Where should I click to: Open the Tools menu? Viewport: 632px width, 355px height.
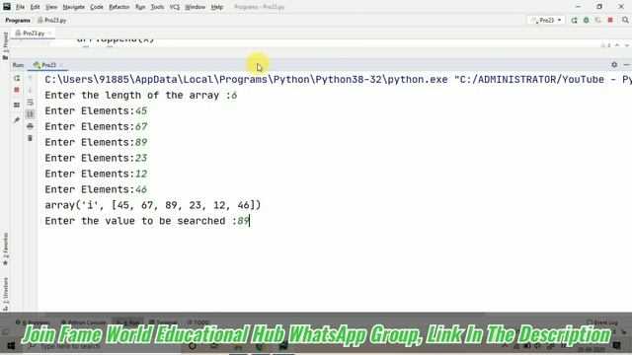point(157,7)
